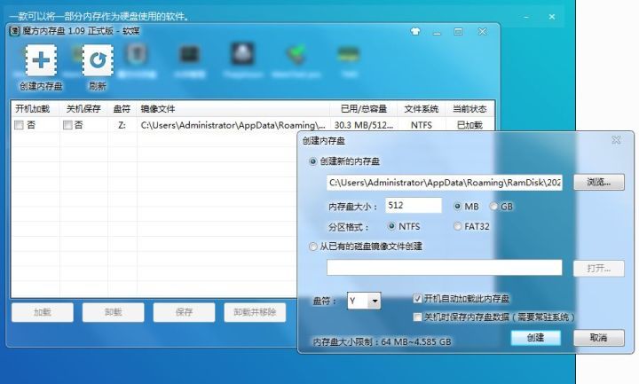Click the 保存 button

click(x=184, y=312)
